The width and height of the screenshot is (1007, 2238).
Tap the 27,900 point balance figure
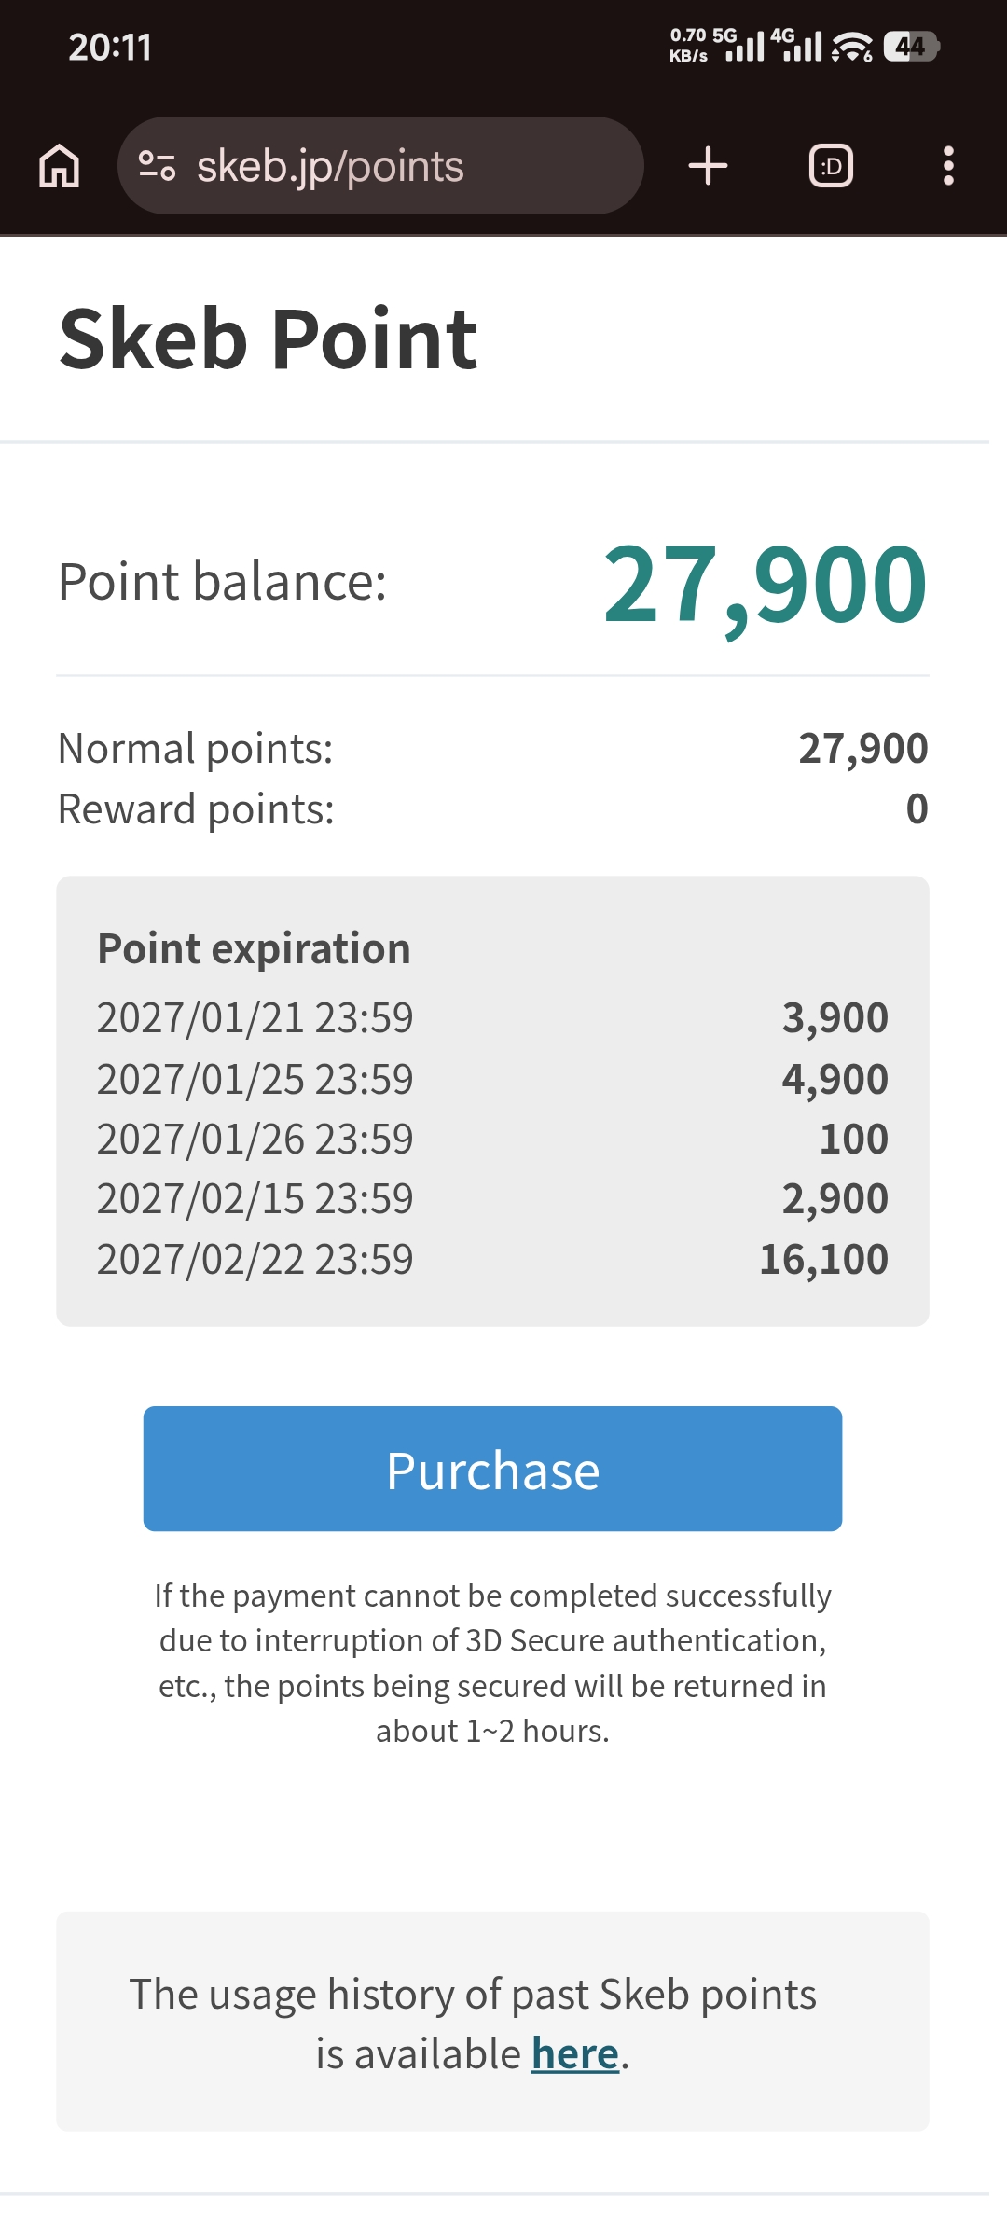coord(765,585)
